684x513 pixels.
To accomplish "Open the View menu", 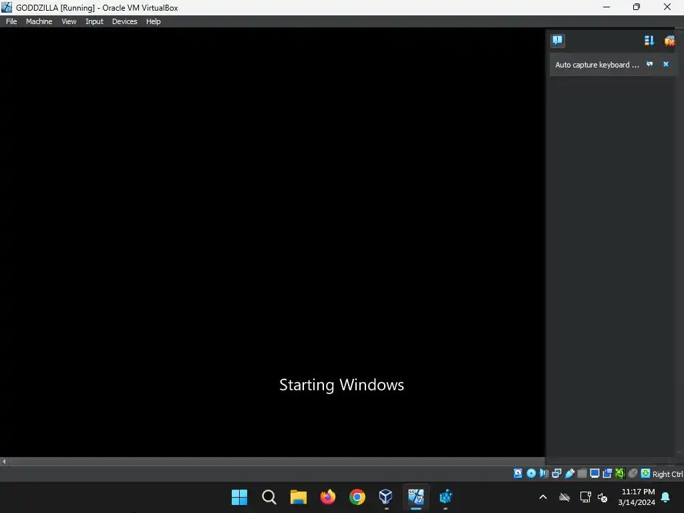I will click(x=69, y=21).
